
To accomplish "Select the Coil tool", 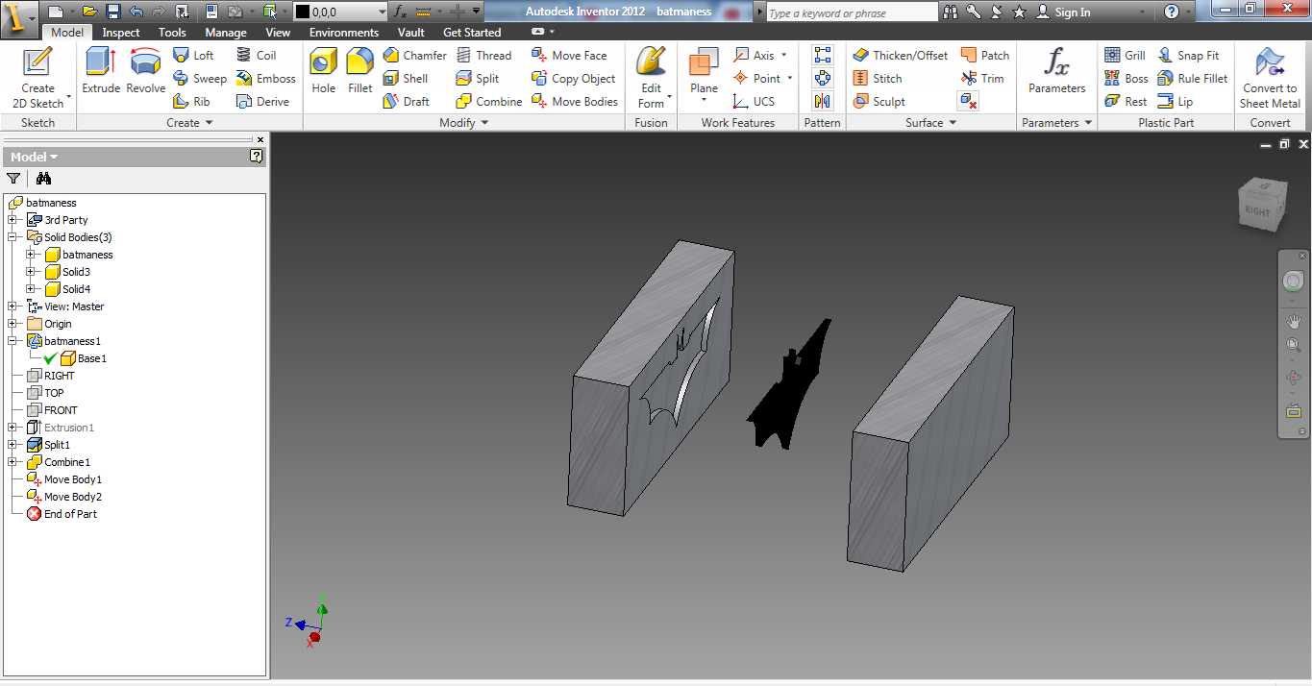I will 256,56.
